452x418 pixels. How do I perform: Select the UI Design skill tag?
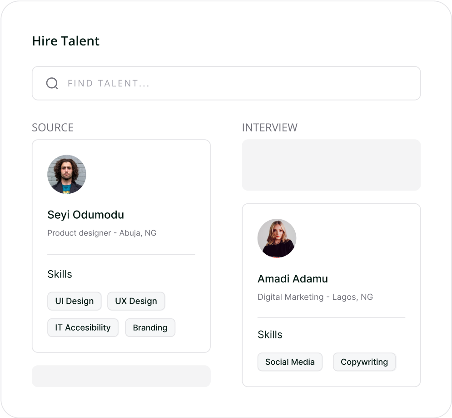[74, 301]
